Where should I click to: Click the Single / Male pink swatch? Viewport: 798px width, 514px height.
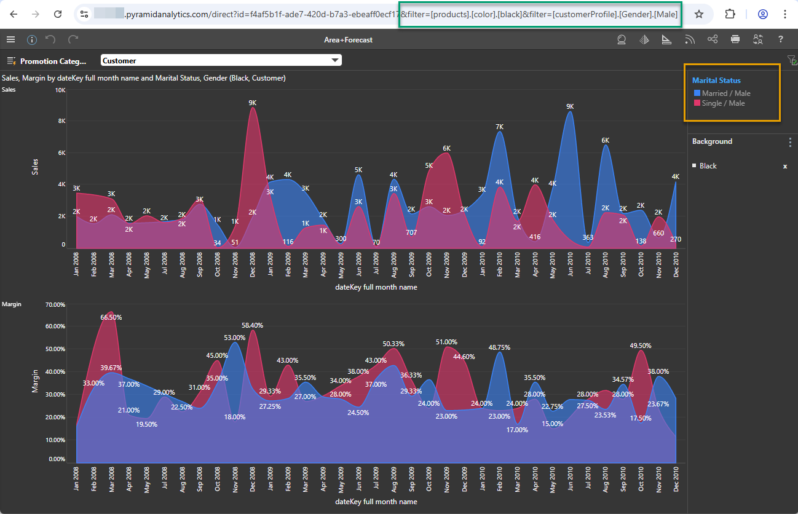click(697, 103)
